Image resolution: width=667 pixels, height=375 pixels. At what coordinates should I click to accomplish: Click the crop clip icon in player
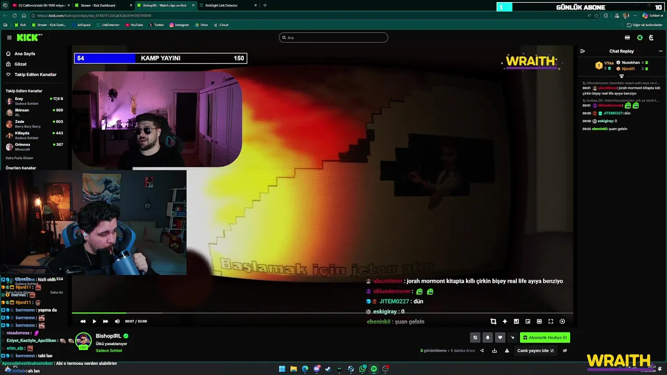(x=493, y=321)
